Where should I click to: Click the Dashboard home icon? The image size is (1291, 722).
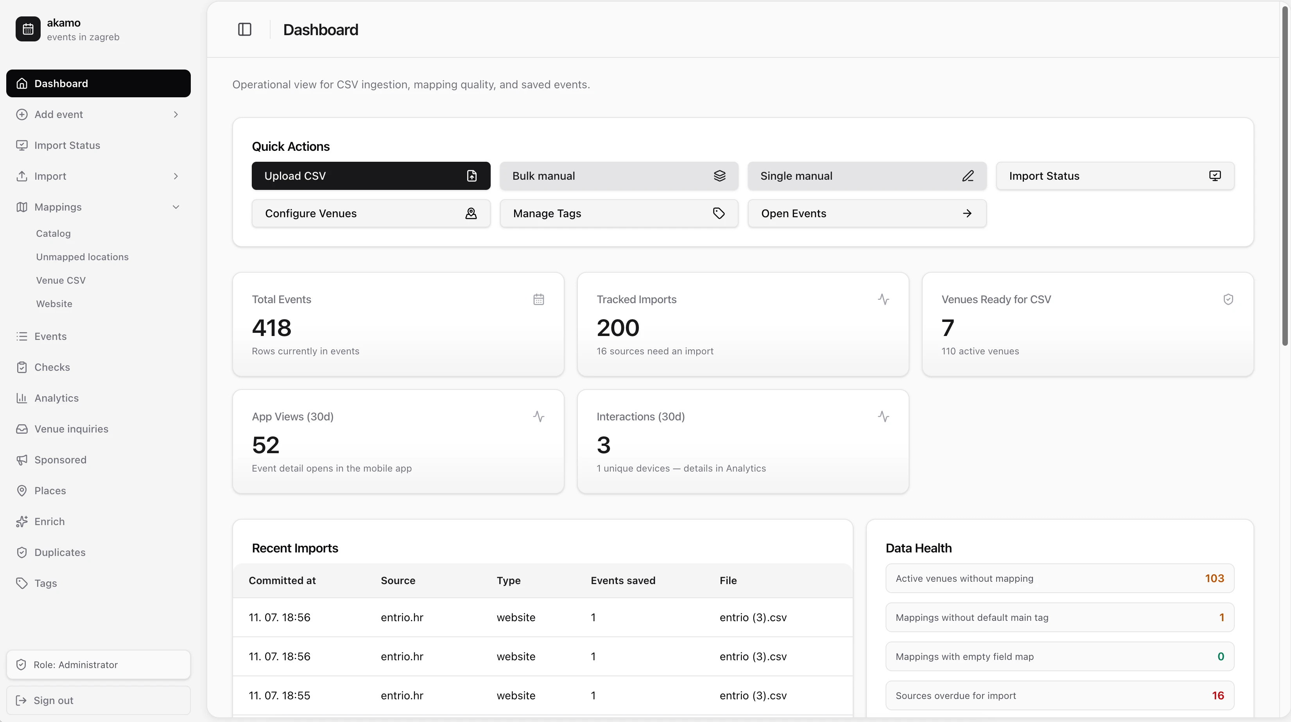click(22, 83)
